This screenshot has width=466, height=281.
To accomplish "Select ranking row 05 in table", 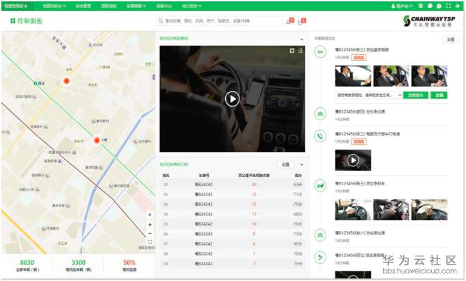I will pos(233,224).
